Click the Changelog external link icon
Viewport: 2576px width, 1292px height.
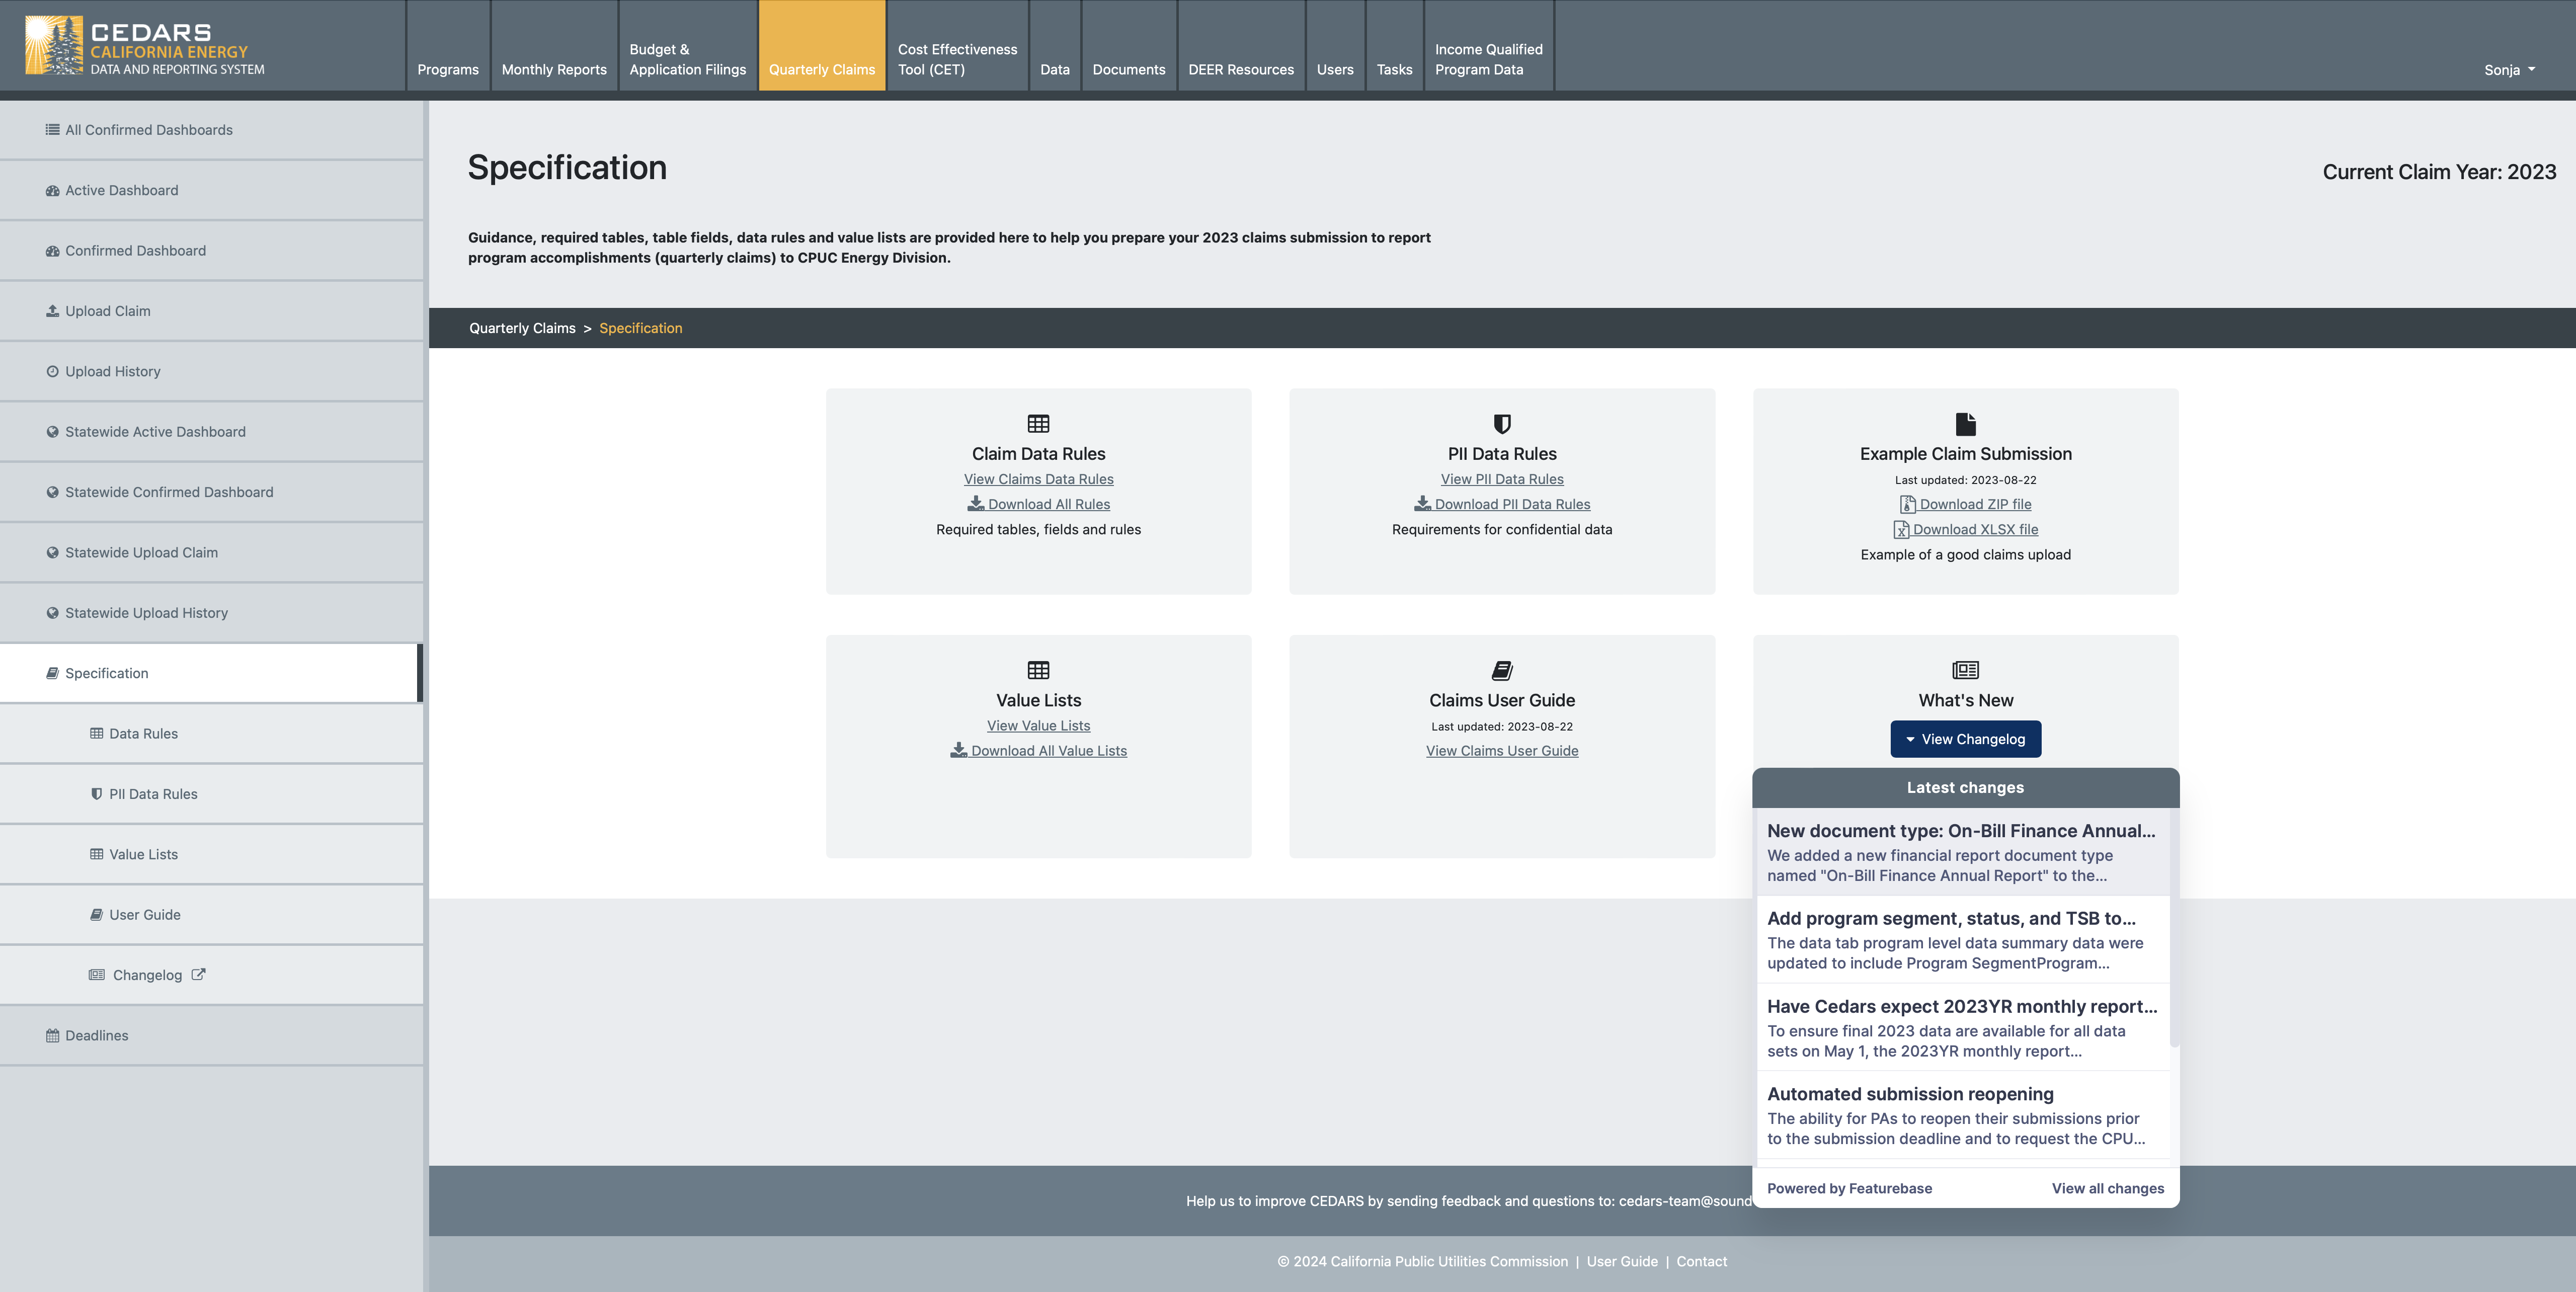[198, 974]
